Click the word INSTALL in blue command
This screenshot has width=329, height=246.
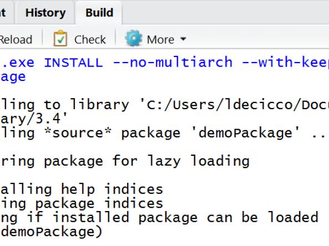pos(73,63)
